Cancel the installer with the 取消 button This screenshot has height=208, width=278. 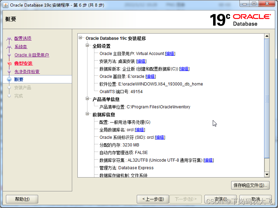pyautogui.click(x=255, y=199)
